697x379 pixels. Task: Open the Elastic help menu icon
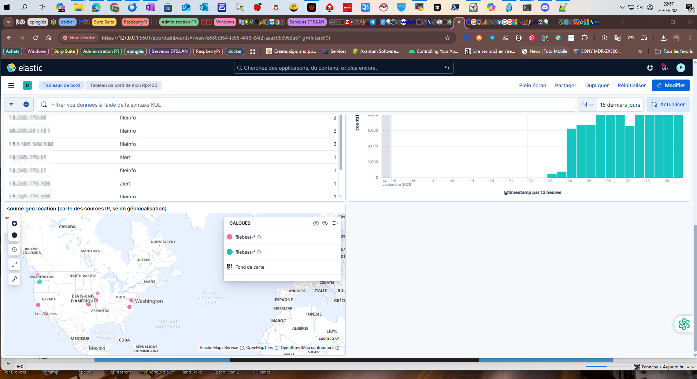click(650, 68)
